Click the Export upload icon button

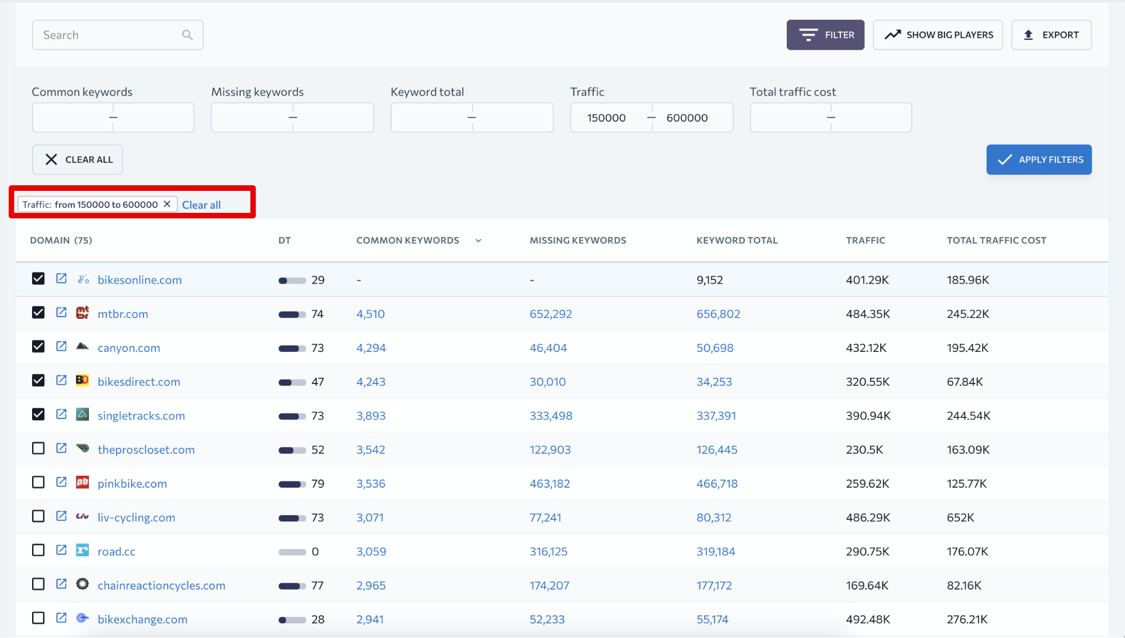tap(1051, 35)
